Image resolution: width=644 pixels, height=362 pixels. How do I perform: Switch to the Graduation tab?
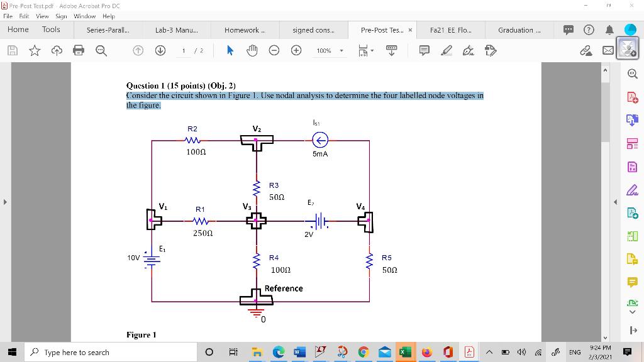(519, 30)
